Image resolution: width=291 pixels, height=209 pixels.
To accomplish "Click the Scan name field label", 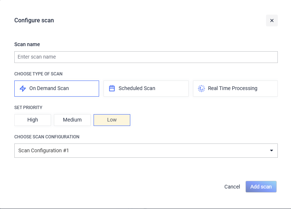I will click(27, 44).
